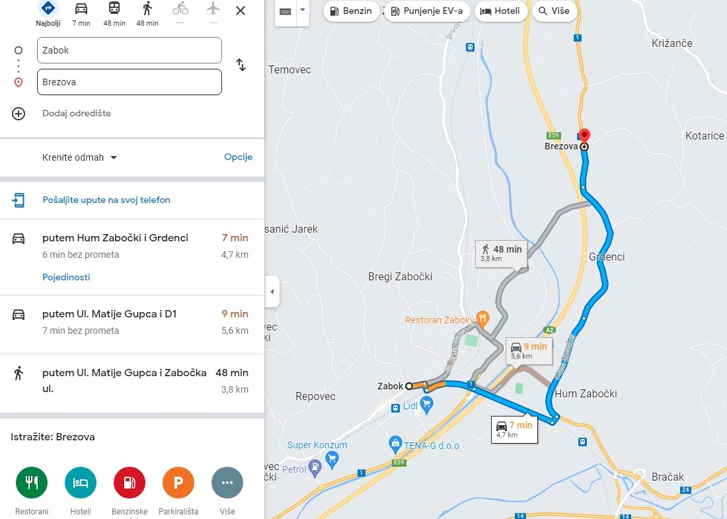727x519 pixels.
Task: Open Restorani category icon
Action: [32, 483]
